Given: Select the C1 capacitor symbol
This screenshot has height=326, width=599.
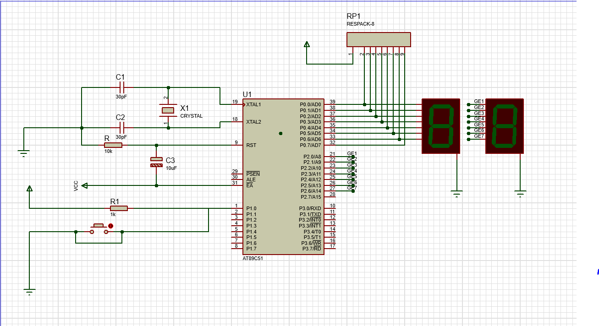Looking at the screenshot, I should pos(121,87).
